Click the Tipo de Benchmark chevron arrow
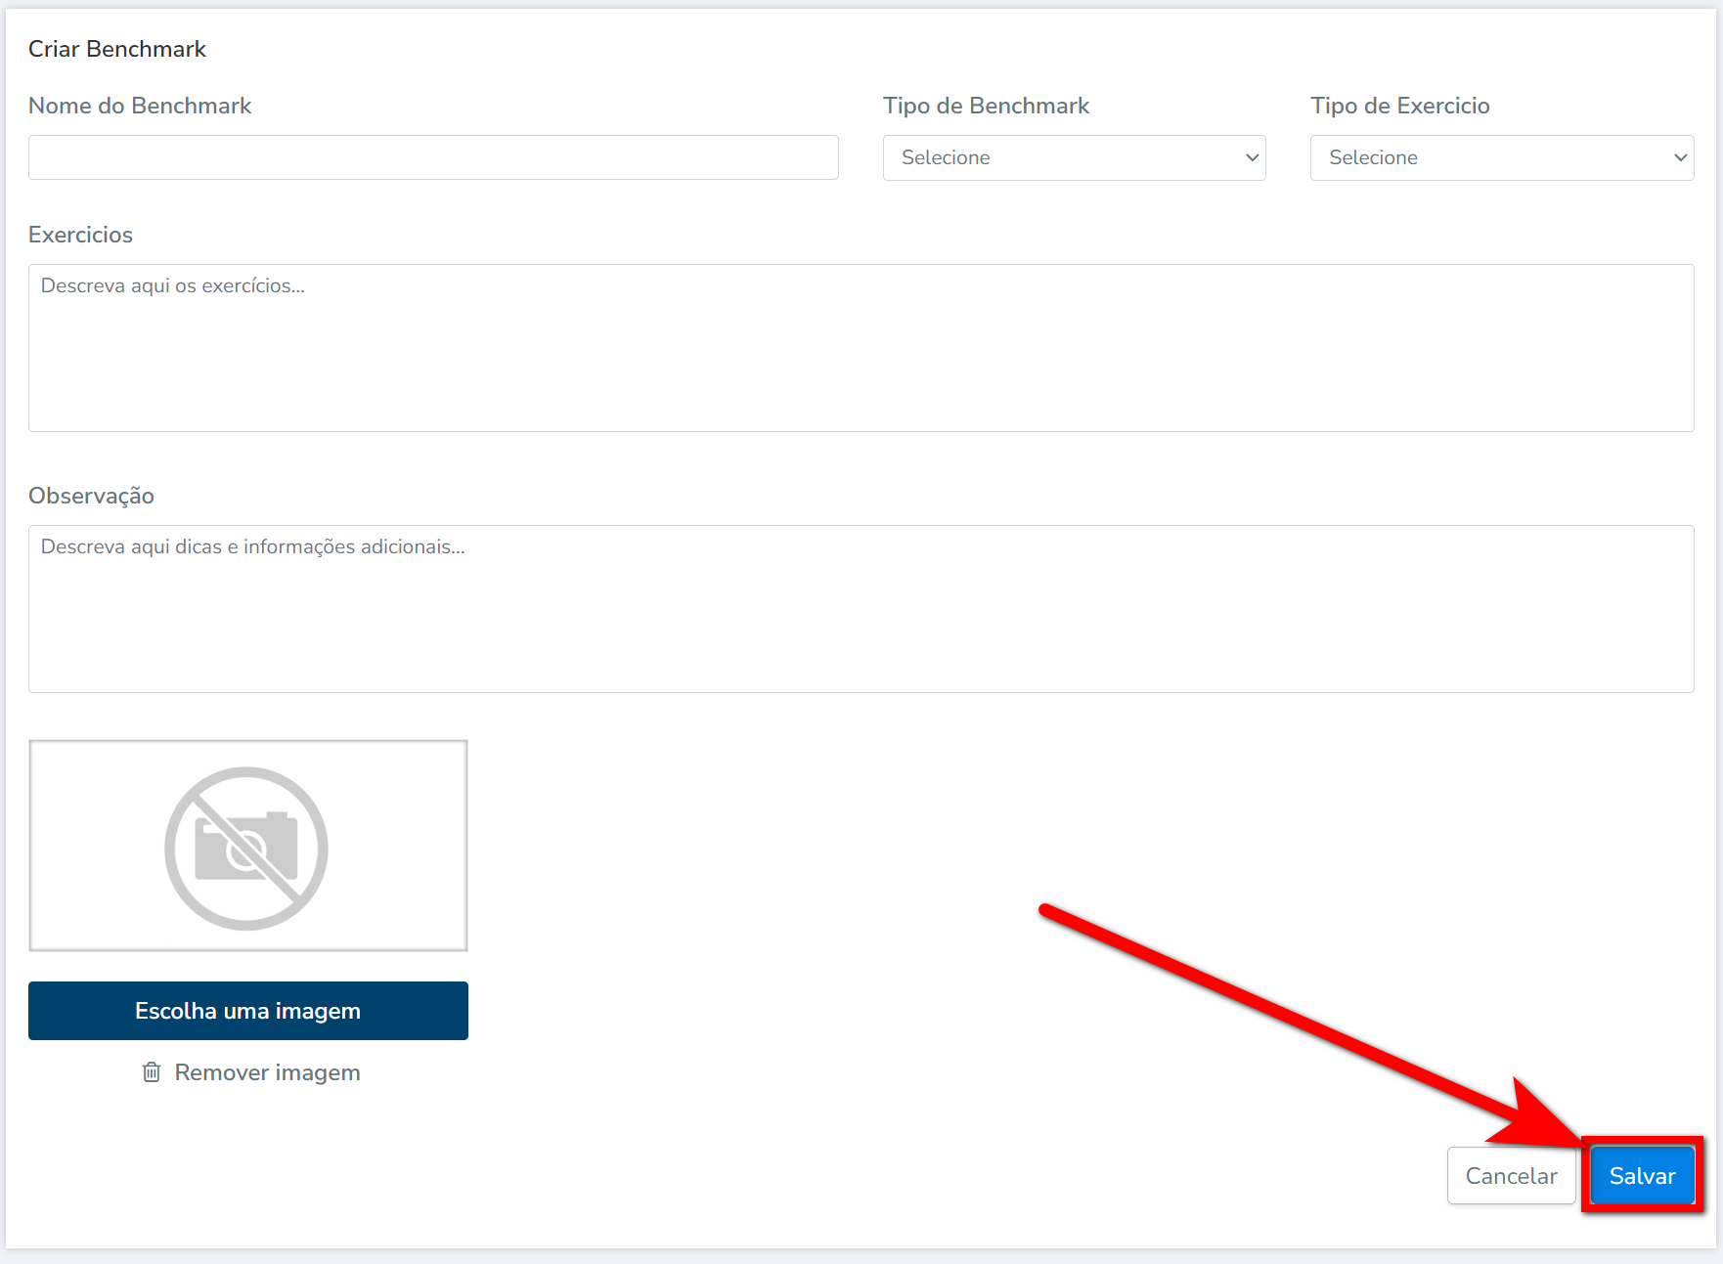Viewport: 1723px width, 1264px height. pos(1252,157)
